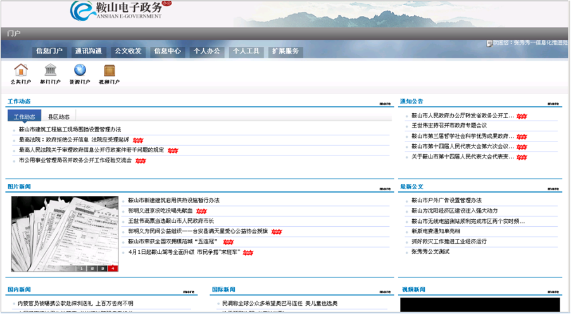
Task: Click the 国际新闻 section heading
Action: (x=223, y=289)
